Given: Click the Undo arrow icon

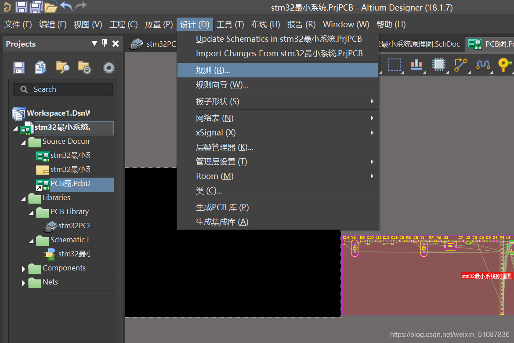Looking at the screenshot, I should (66, 7).
